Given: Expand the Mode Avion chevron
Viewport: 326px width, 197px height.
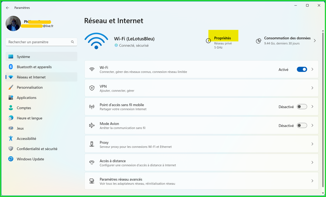Looking at the screenshot, I should (312, 125).
